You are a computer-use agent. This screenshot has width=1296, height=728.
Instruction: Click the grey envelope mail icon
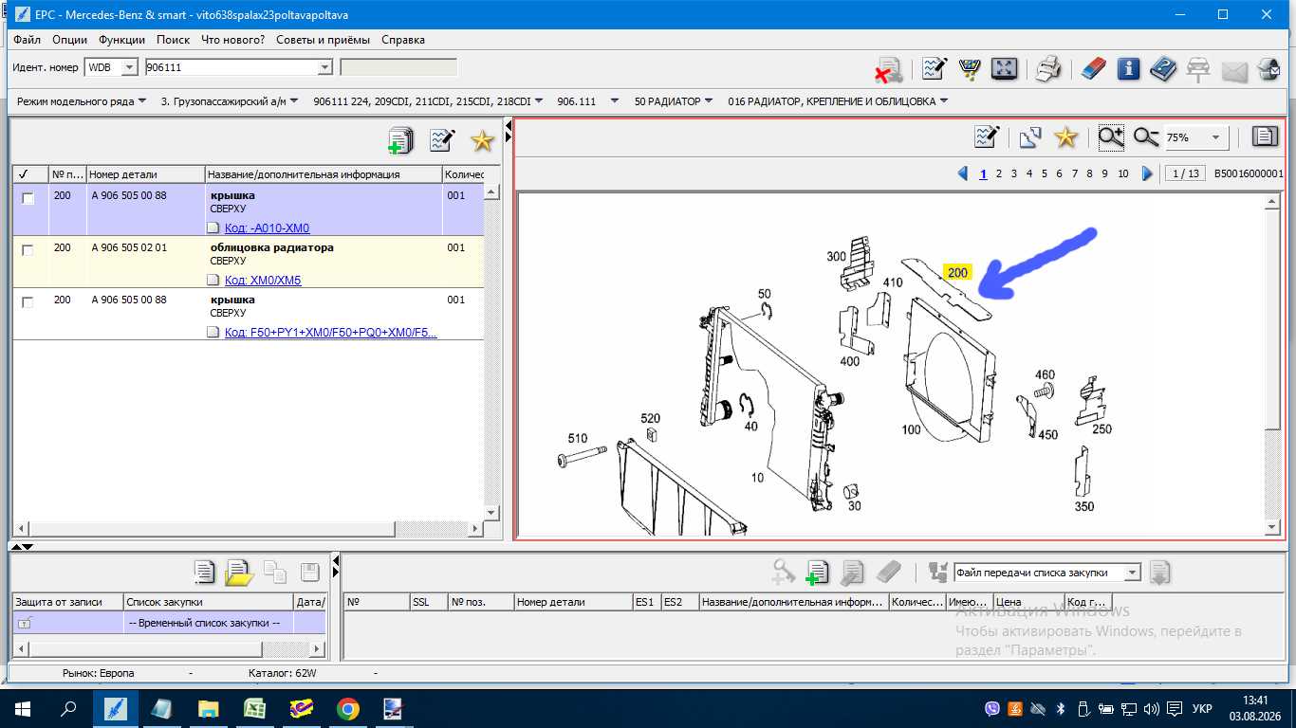tap(1233, 70)
